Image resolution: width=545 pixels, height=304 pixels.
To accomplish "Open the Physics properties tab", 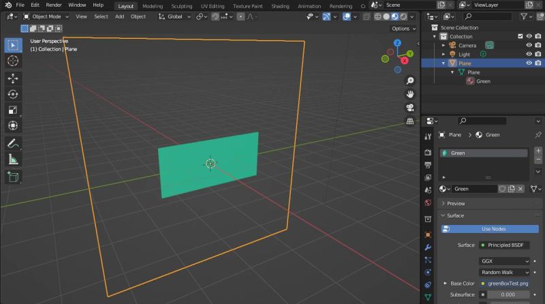I will [428, 273].
